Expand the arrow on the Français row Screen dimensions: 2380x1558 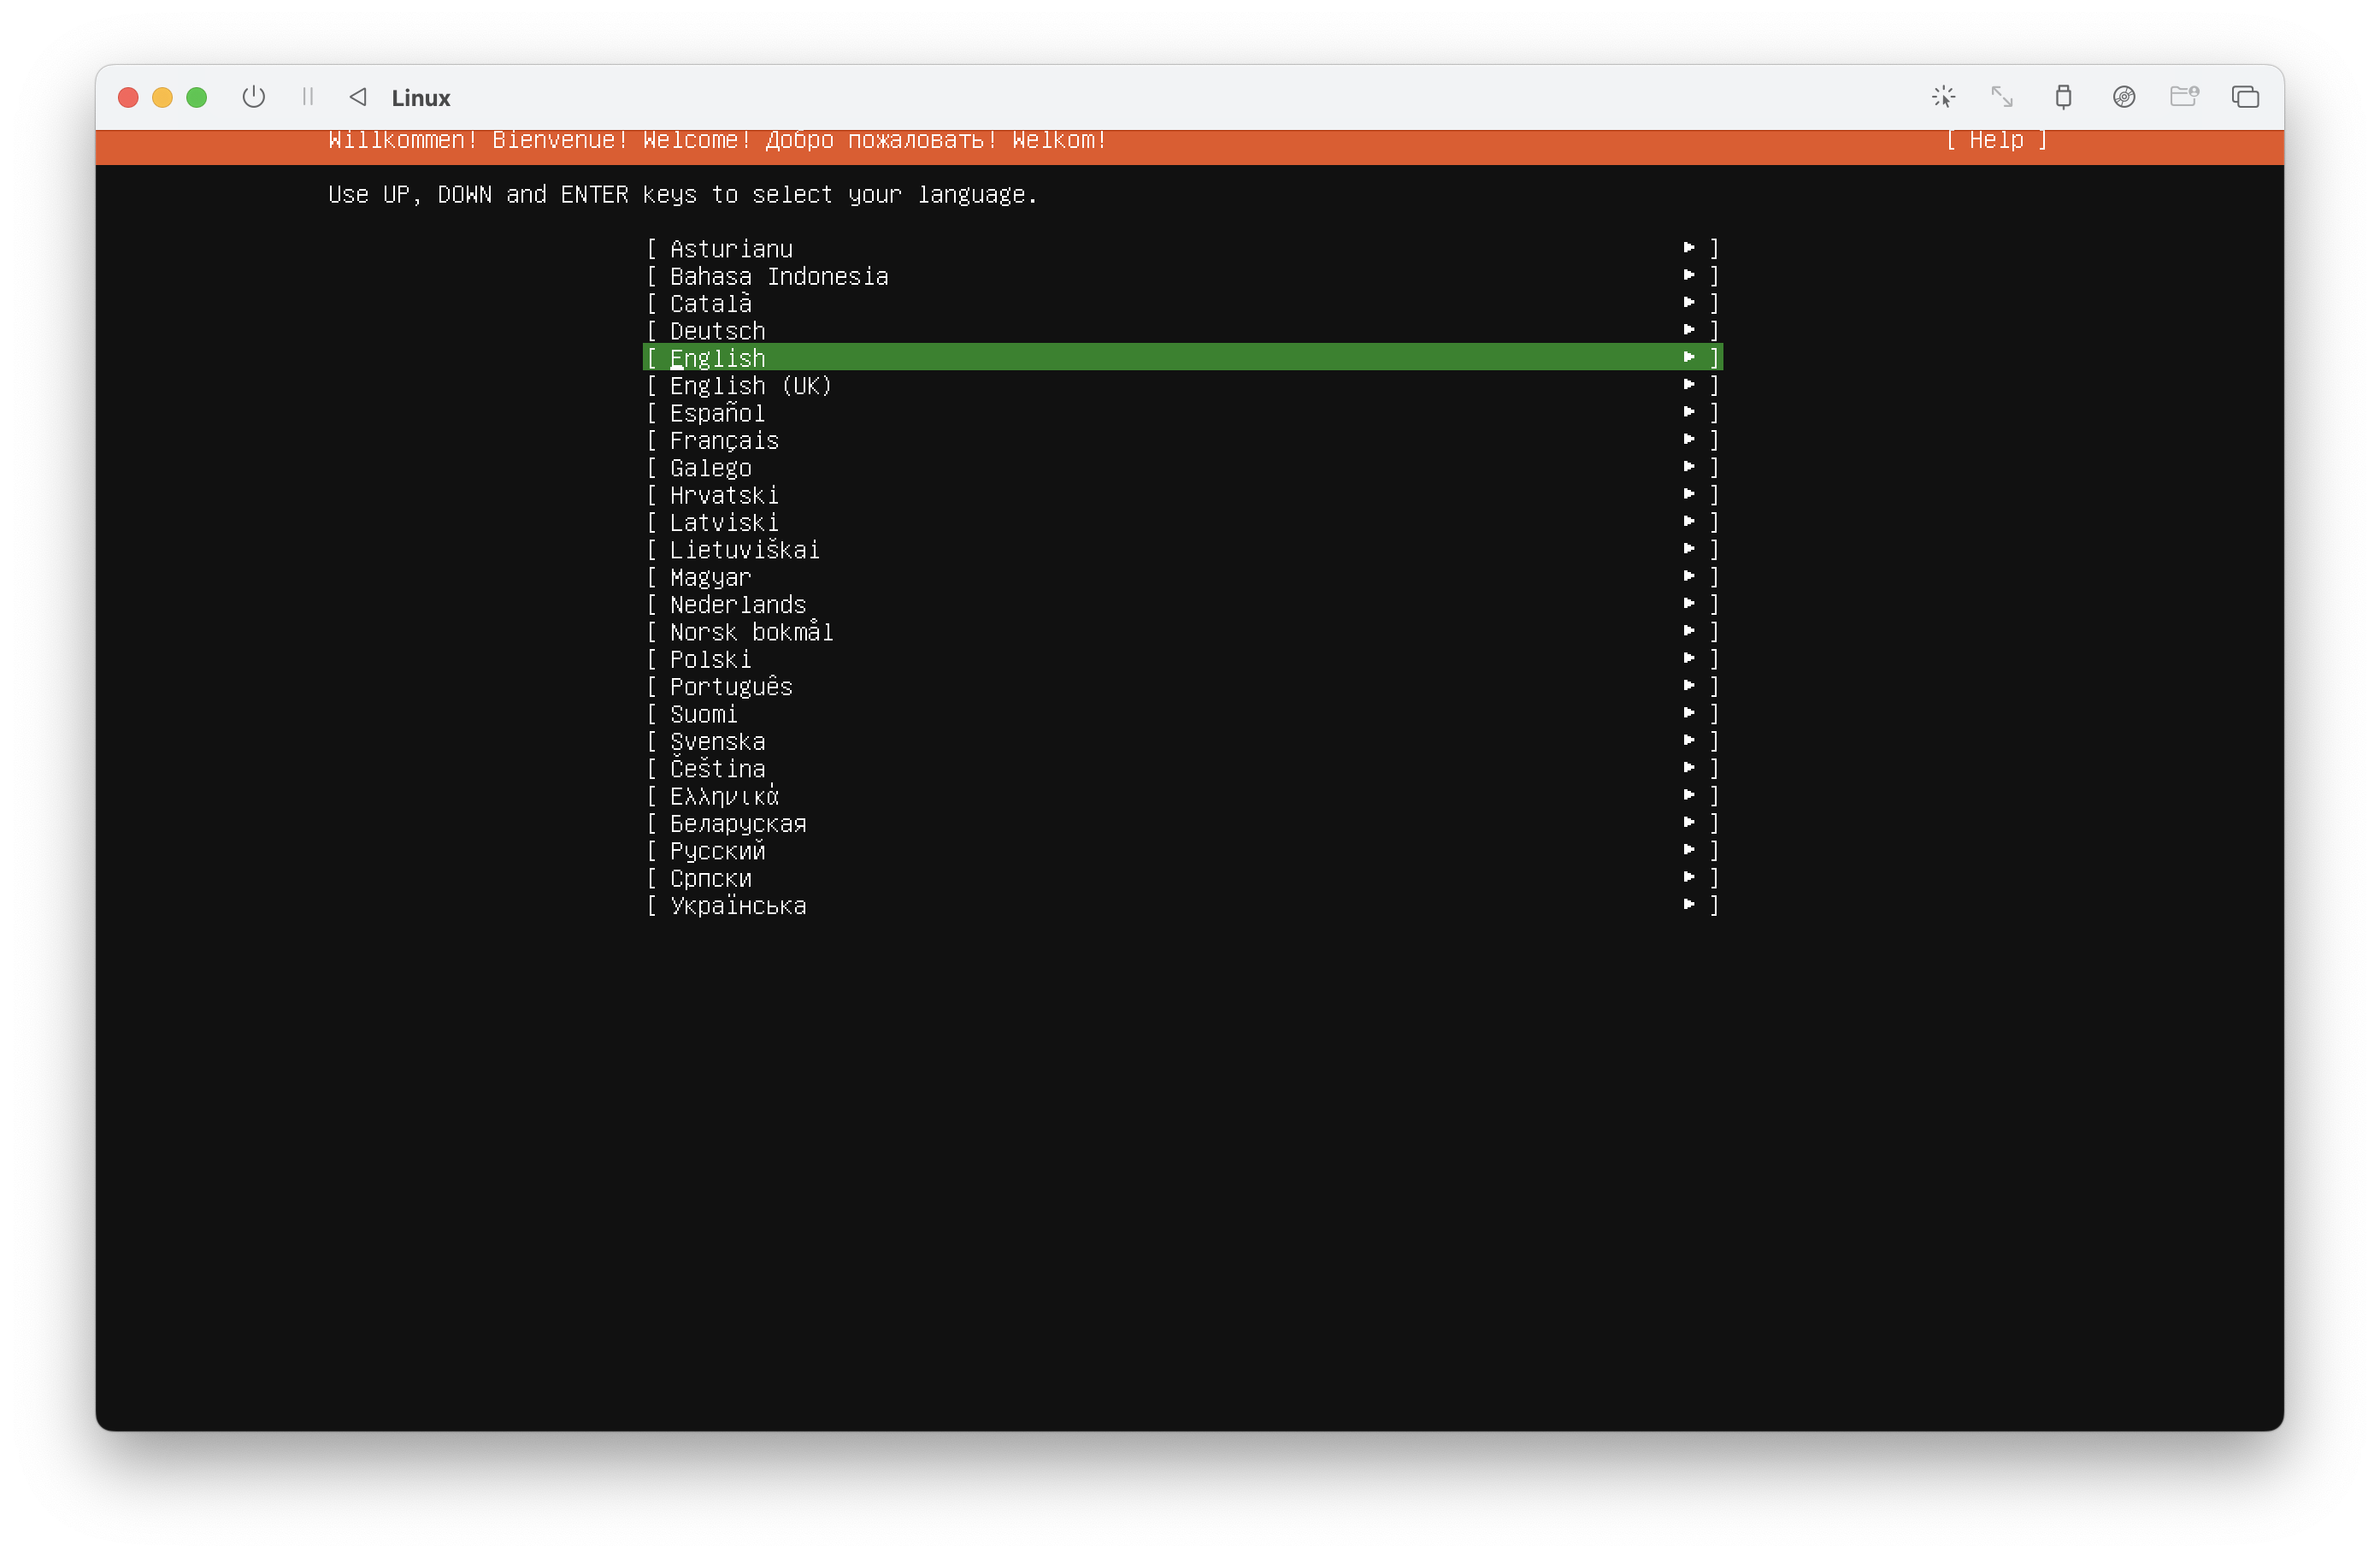pos(1689,440)
